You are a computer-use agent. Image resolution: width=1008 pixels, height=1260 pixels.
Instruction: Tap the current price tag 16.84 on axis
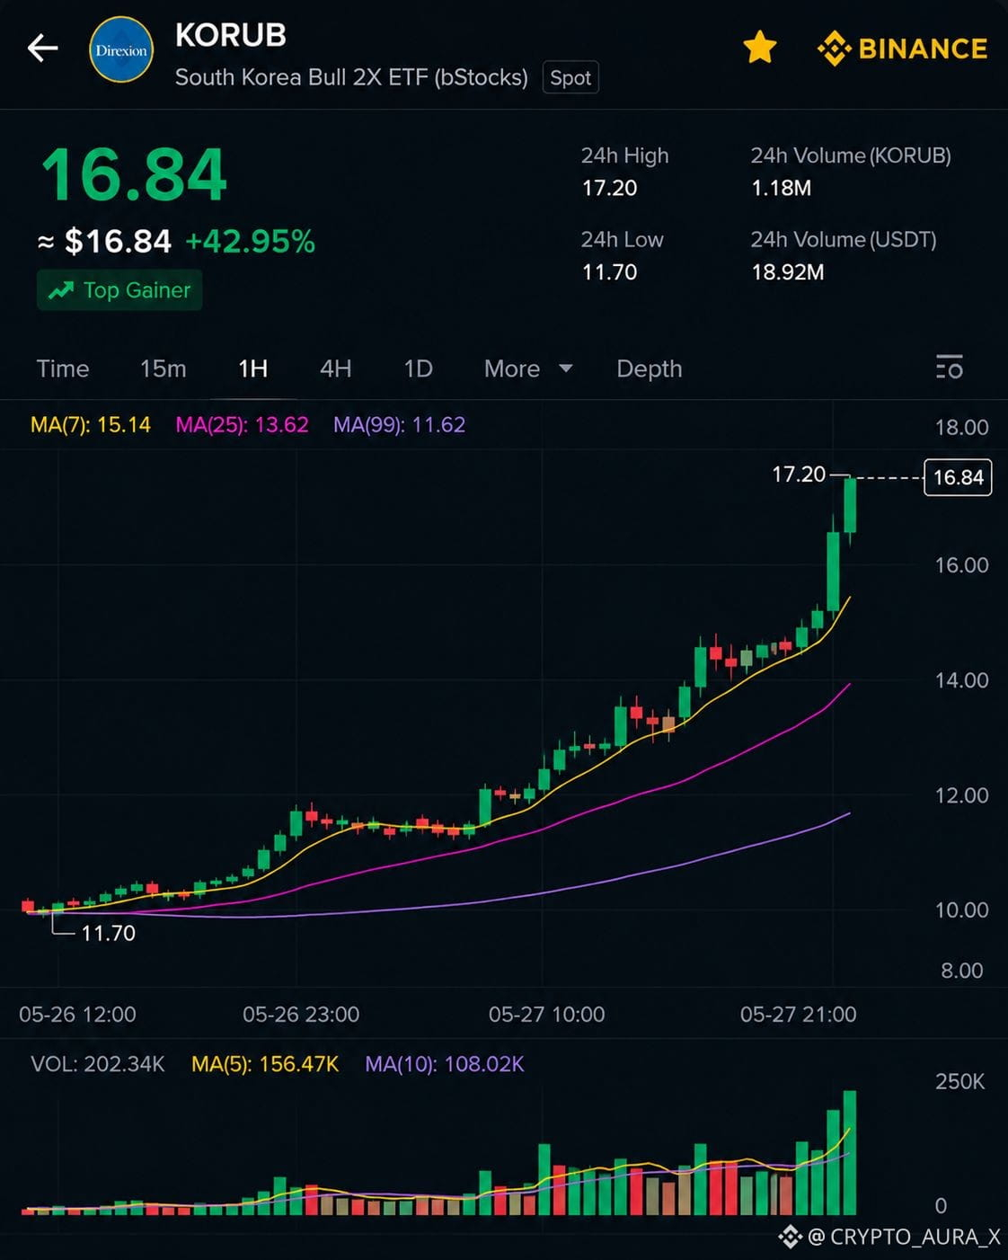click(x=958, y=477)
